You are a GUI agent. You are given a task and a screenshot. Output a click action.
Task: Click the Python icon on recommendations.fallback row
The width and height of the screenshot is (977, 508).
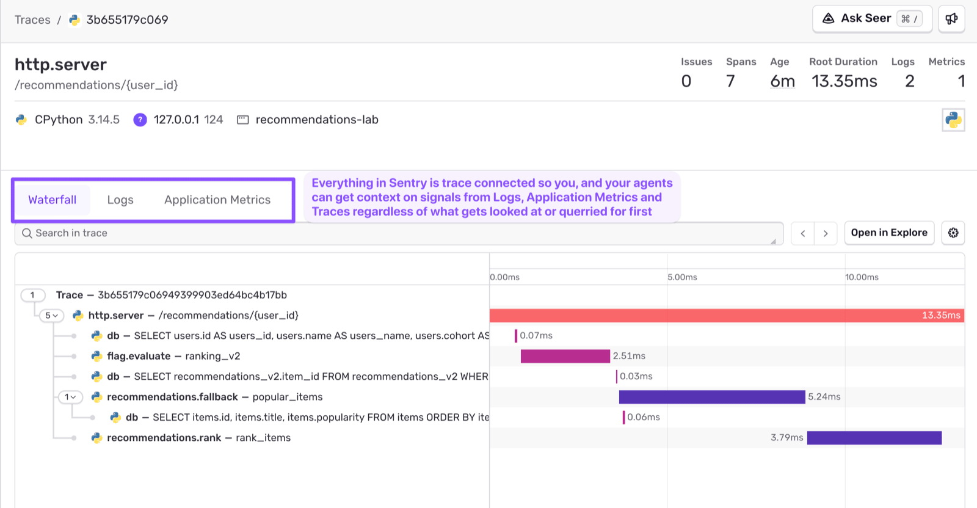tap(96, 397)
